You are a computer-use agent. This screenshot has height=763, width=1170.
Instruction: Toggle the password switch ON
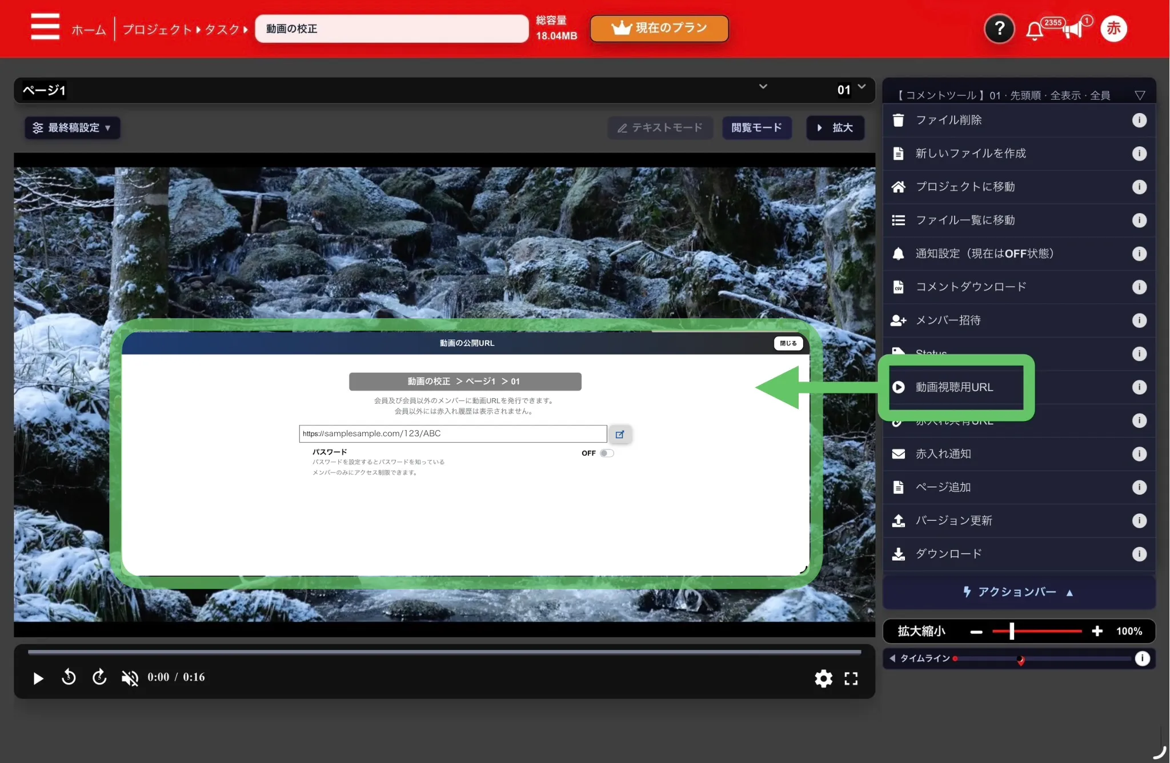pyautogui.click(x=607, y=453)
